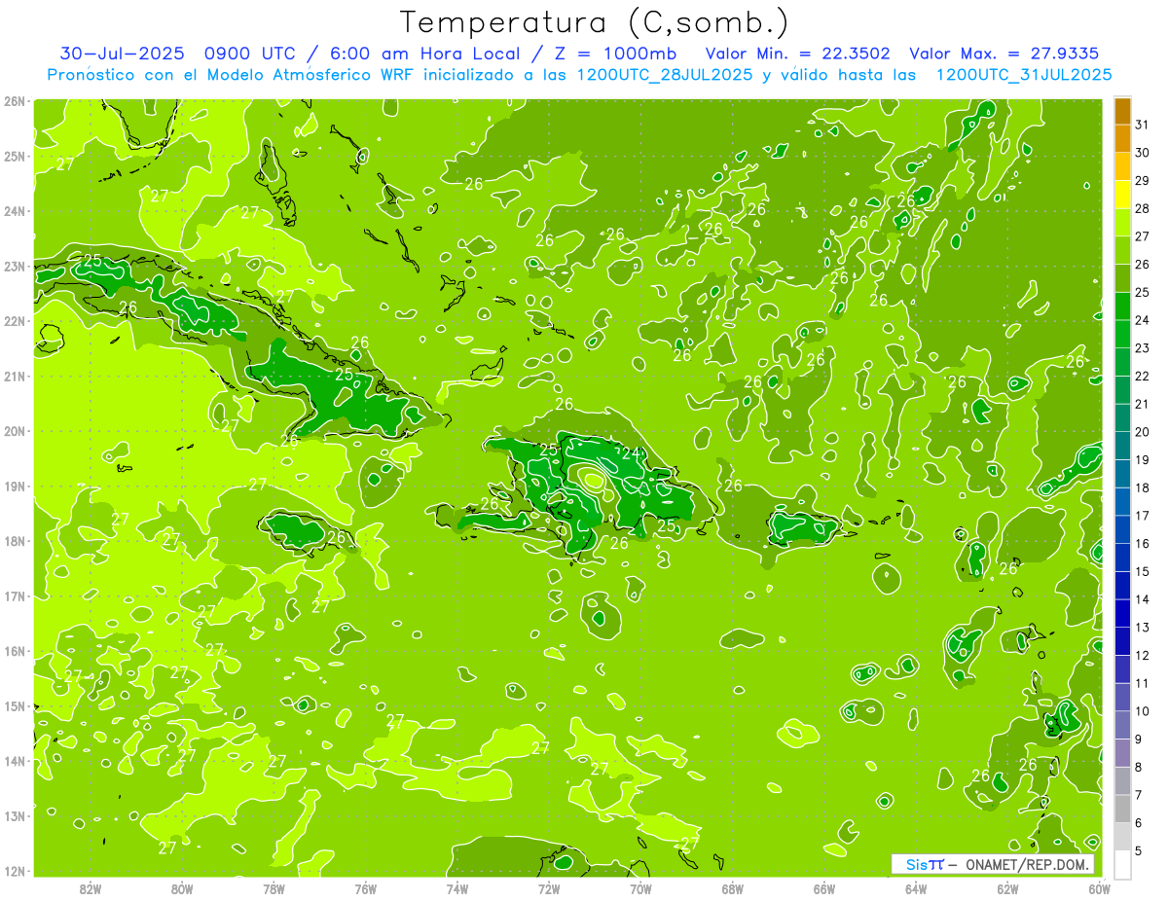Click the 72W longitude axis label

coord(549,887)
